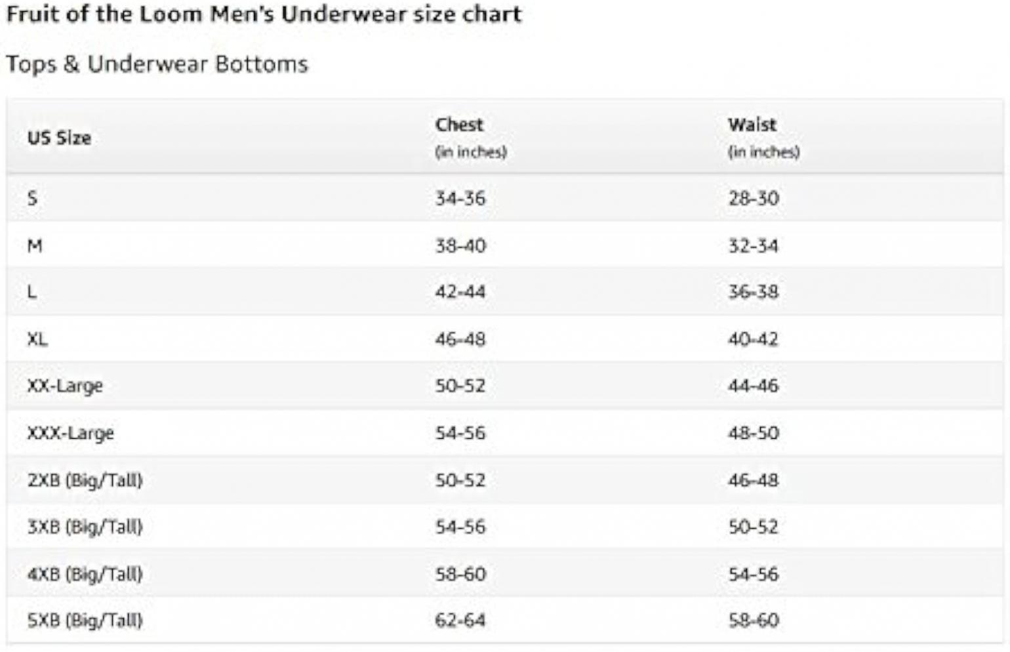This screenshot has height=652, width=1010.
Task: Select the 2XB (Big/Tall) row label
Action: tap(85, 480)
